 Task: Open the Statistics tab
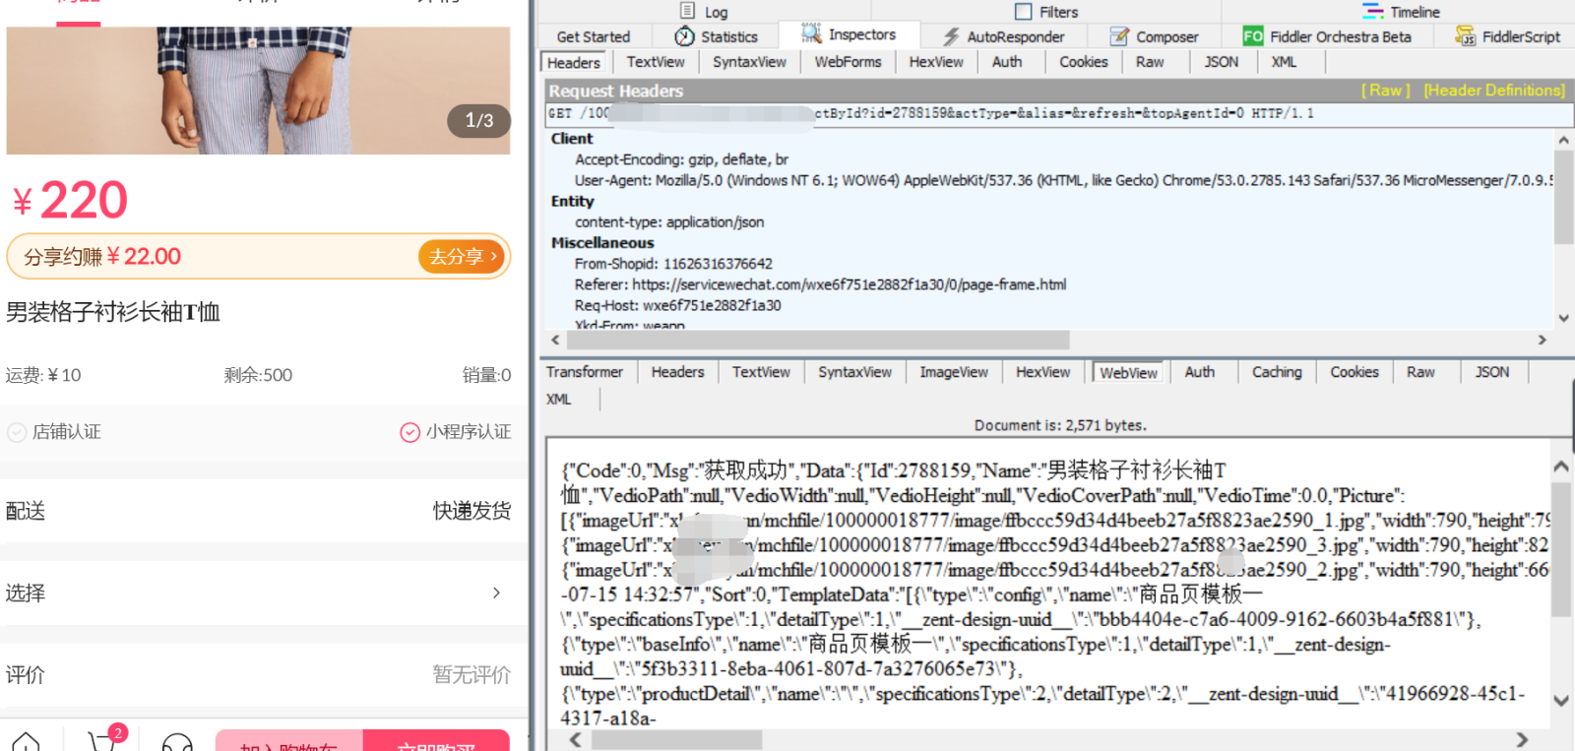tap(717, 36)
